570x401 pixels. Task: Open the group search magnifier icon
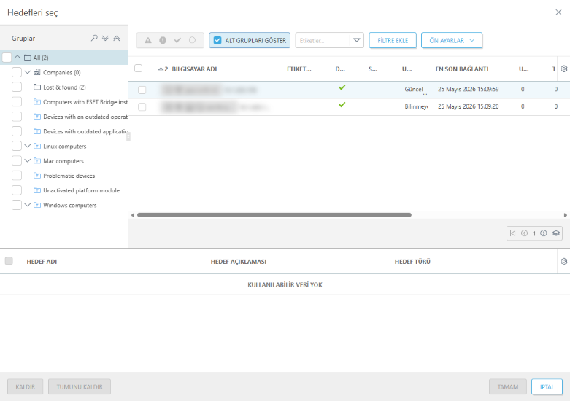pos(94,38)
